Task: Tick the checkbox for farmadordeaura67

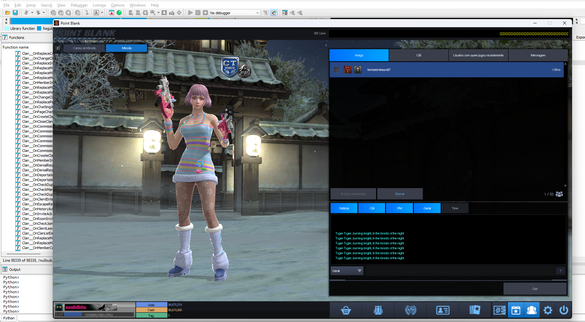Action: coord(337,70)
